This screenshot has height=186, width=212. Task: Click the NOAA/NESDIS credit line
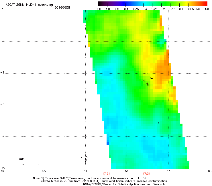coord(124,184)
